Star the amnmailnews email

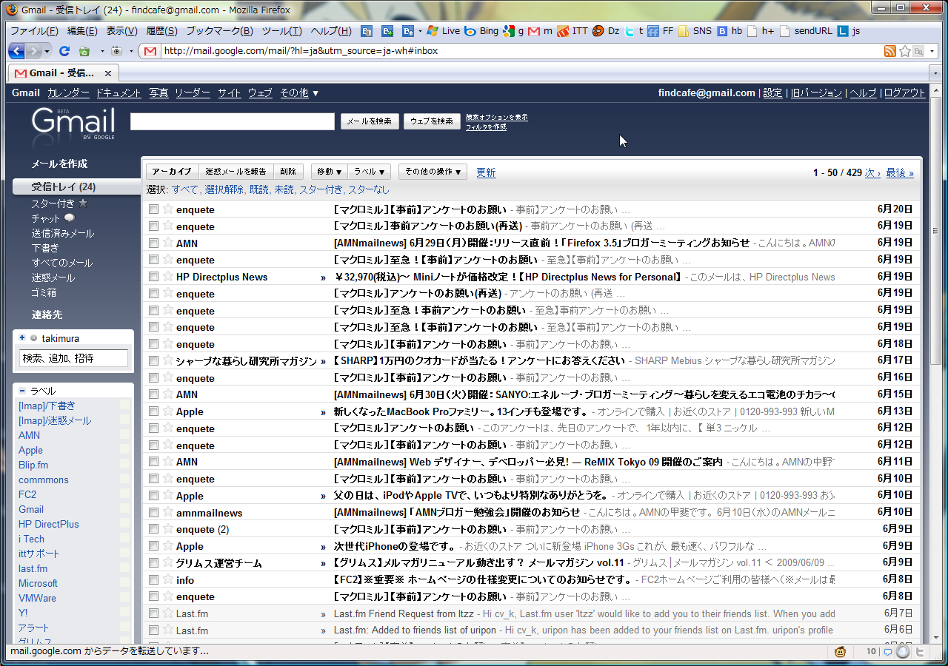(168, 513)
